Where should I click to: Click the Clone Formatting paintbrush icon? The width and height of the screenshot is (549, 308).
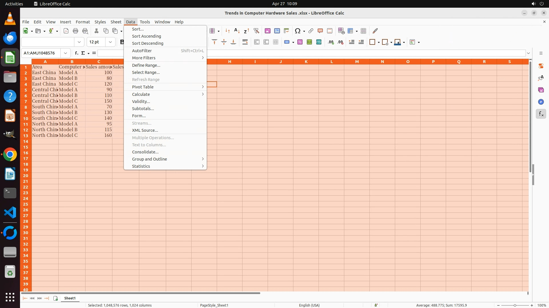tap(375, 31)
